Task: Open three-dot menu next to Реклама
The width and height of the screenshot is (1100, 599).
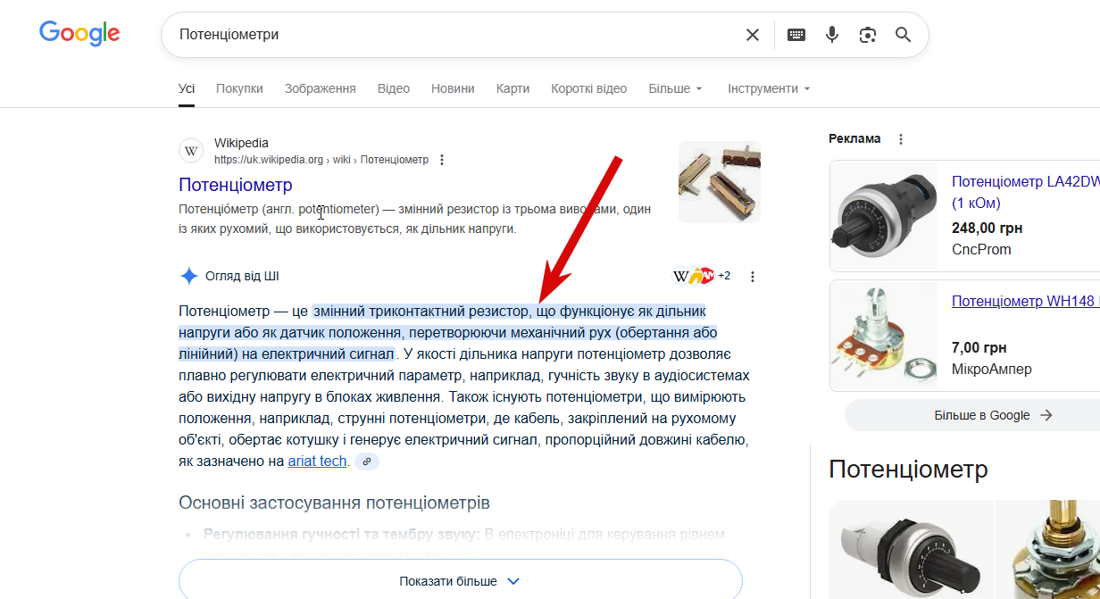Action: click(901, 139)
